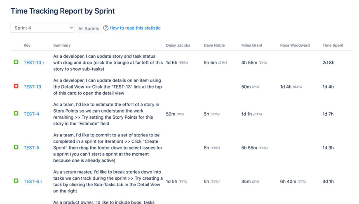Click the story icon beside TEST-10
This screenshot has width=359, height=204.
coord(16,62)
